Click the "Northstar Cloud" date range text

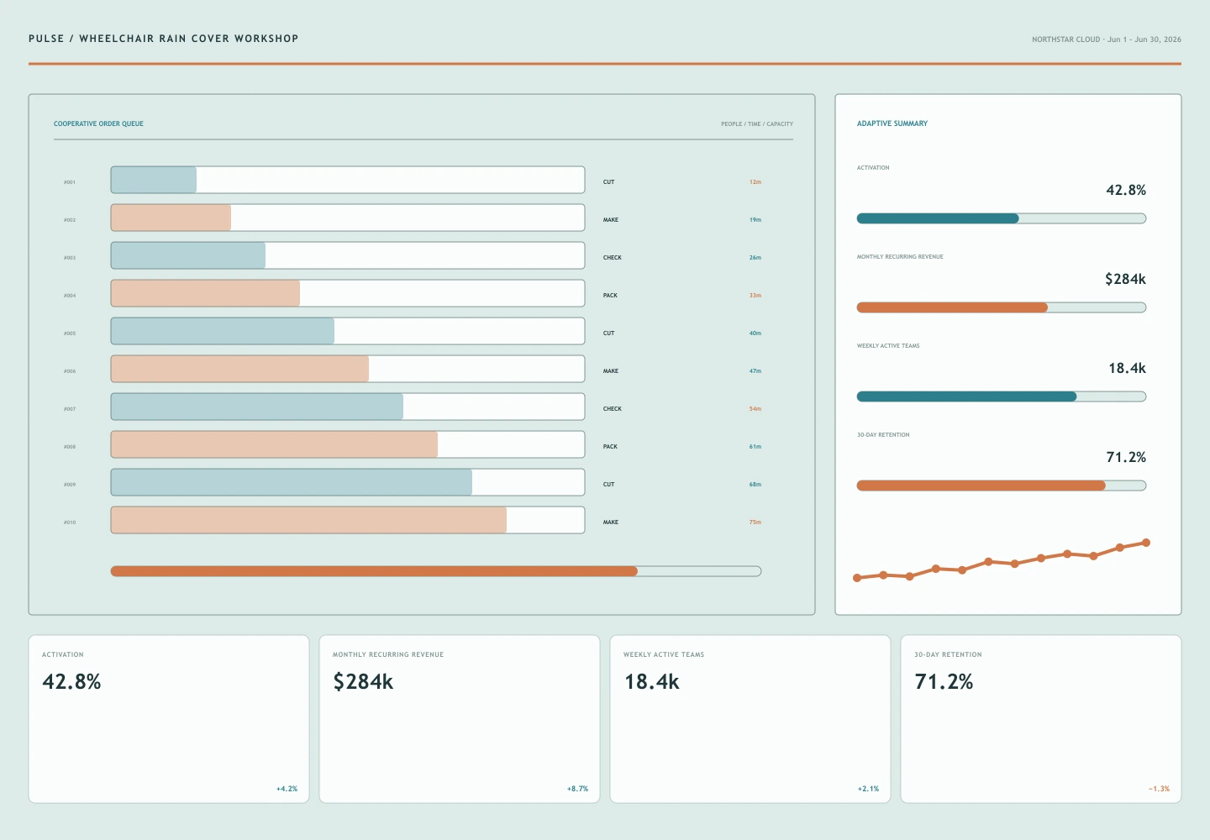coord(1107,39)
